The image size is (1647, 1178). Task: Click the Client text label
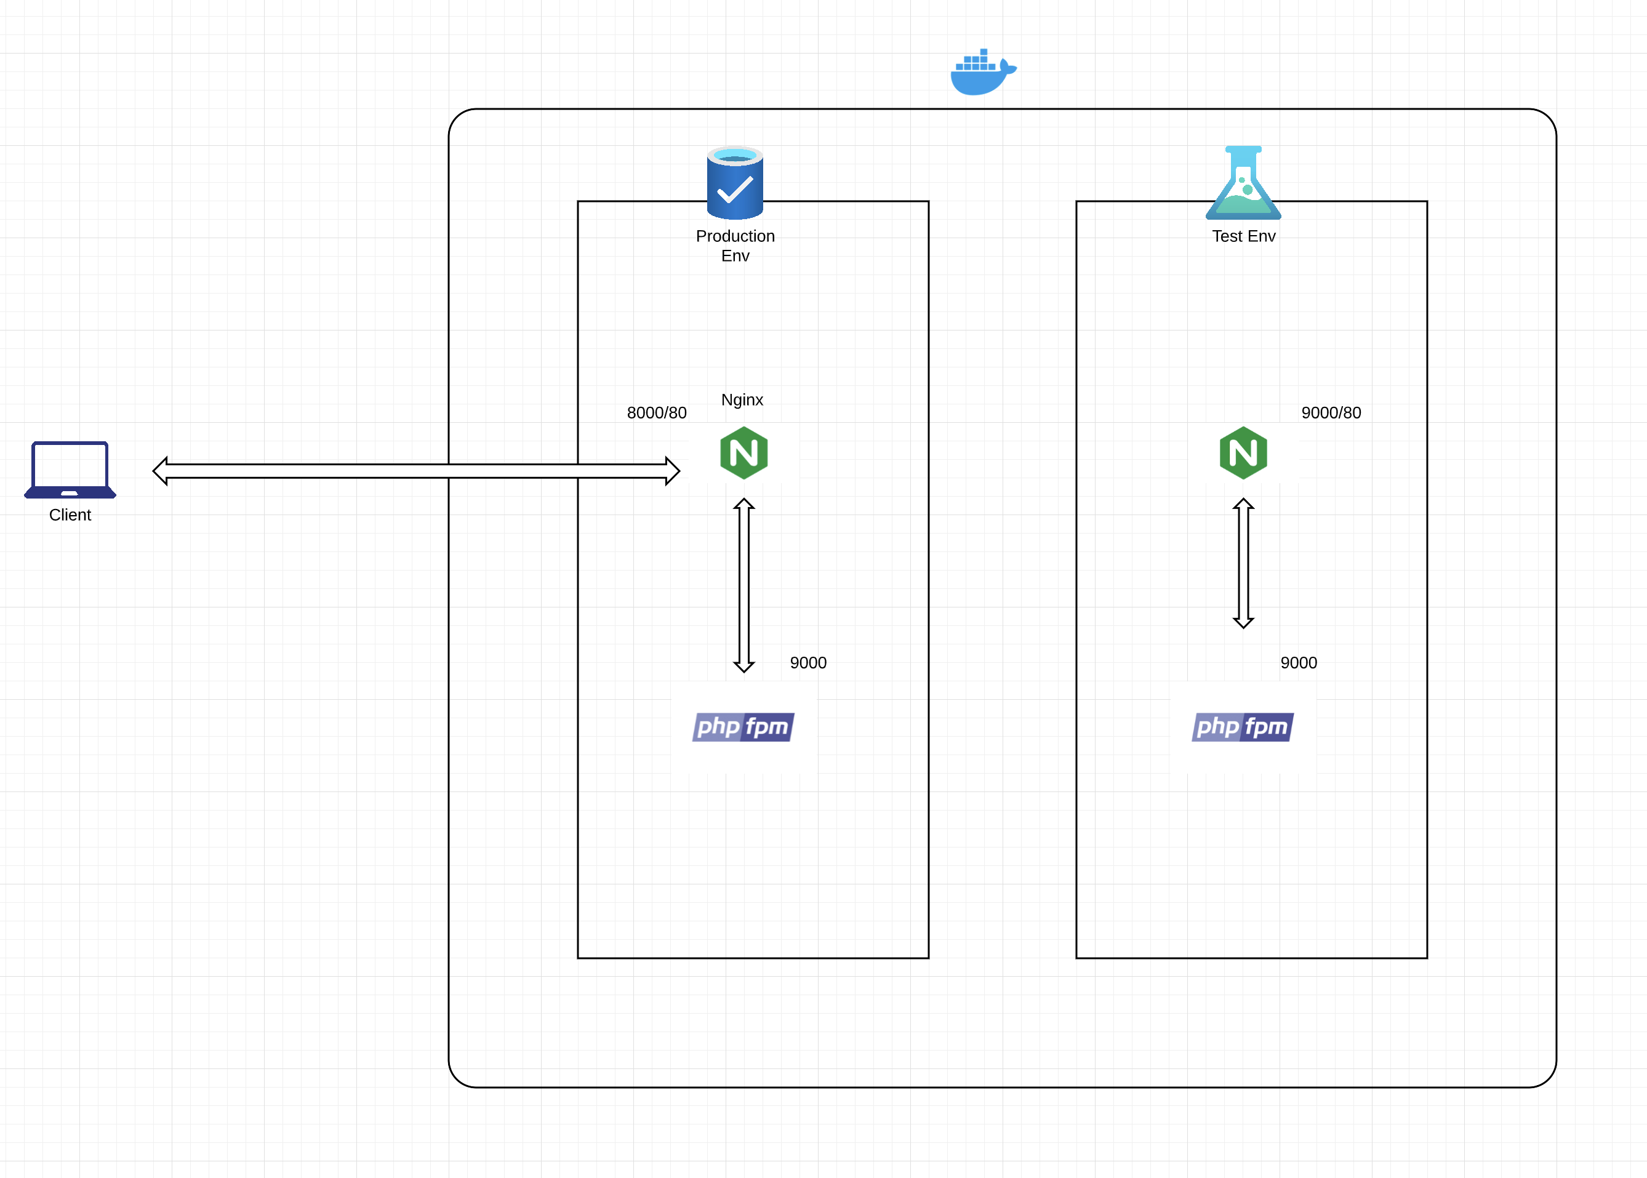click(x=70, y=515)
